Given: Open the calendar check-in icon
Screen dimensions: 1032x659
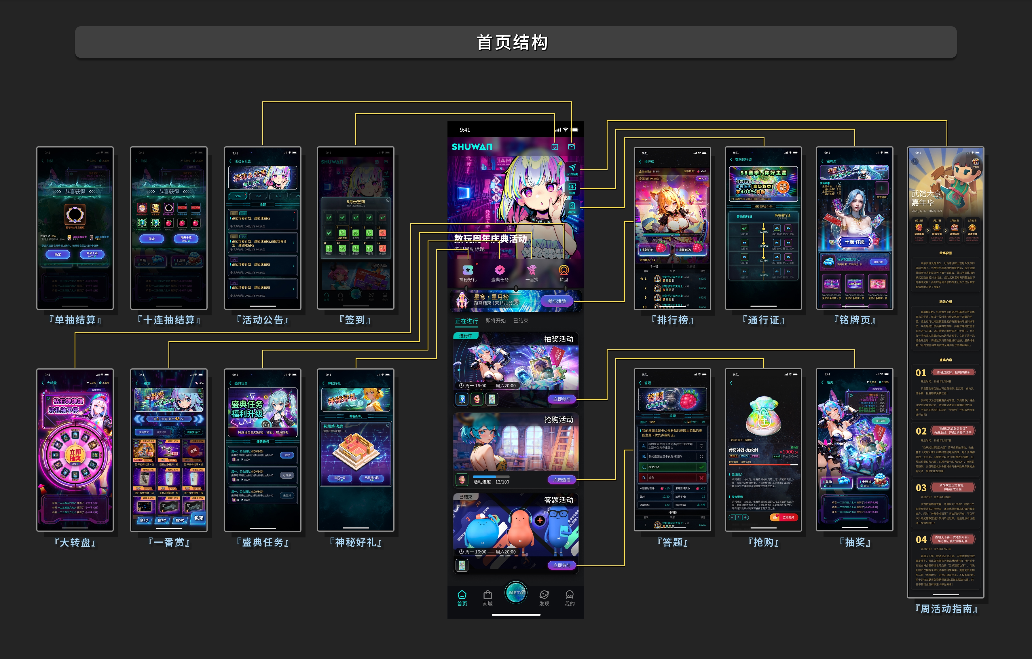Looking at the screenshot, I should (555, 147).
